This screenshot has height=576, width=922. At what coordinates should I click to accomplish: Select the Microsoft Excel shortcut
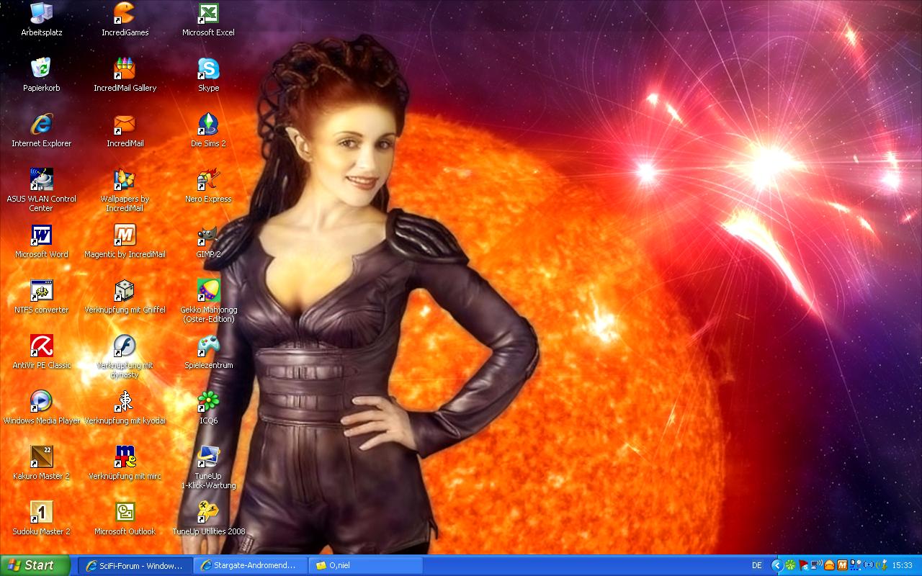click(208, 14)
